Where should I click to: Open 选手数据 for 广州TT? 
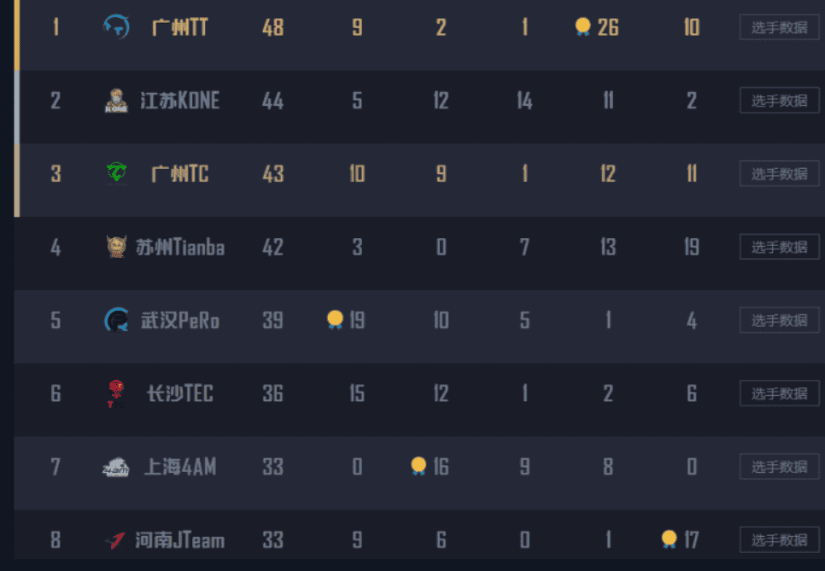[x=779, y=27]
